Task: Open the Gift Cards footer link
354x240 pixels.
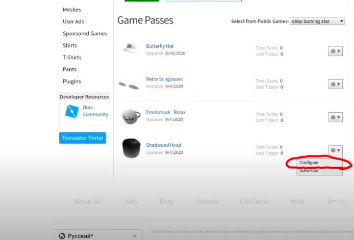Action: coord(254,201)
